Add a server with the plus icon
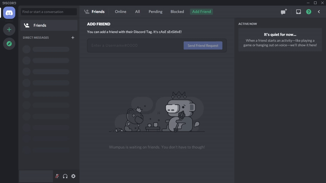 [x=9, y=30]
